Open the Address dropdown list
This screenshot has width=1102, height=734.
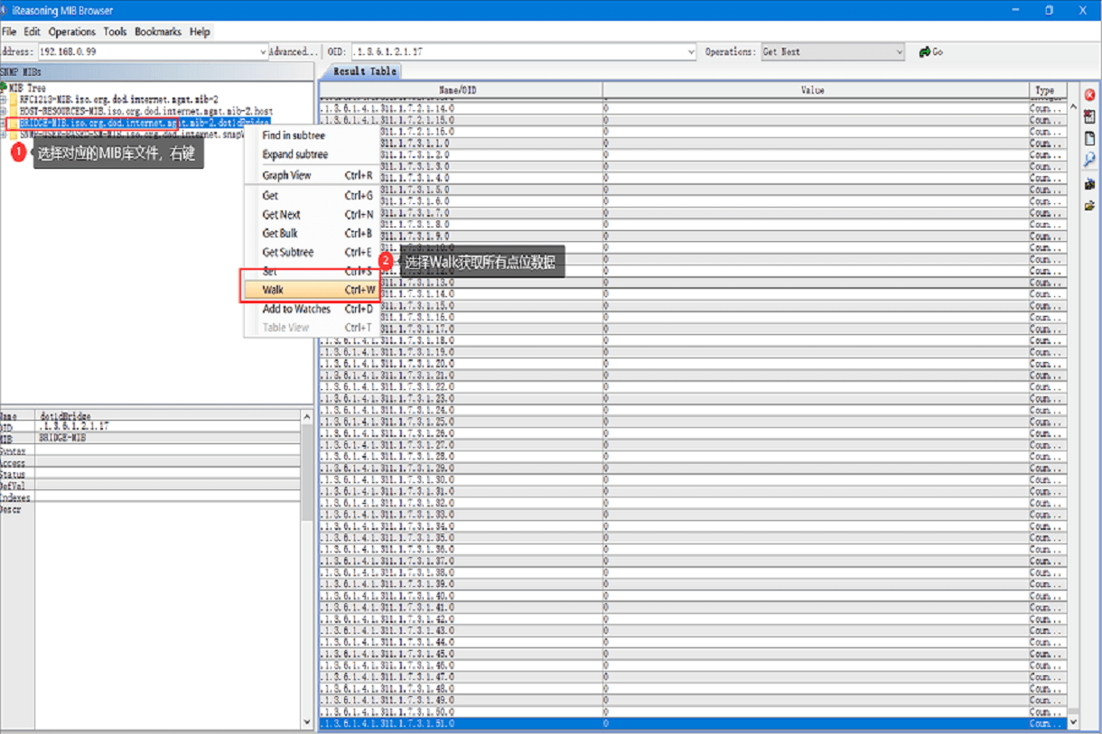click(x=263, y=52)
